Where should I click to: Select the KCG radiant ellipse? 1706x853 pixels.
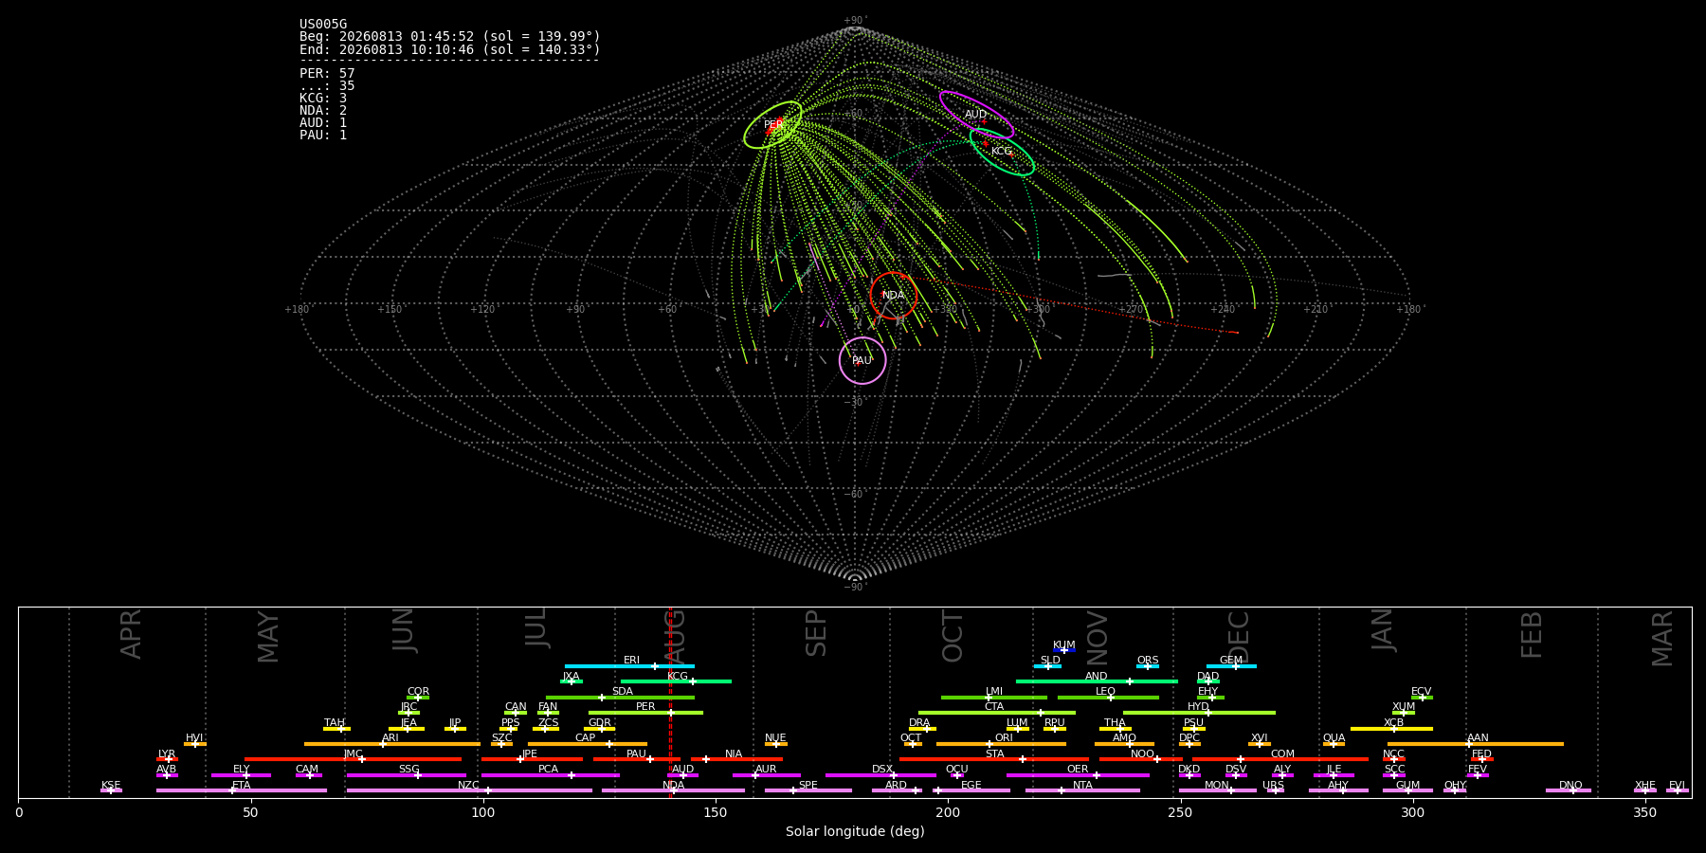[x=1002, y=152]
